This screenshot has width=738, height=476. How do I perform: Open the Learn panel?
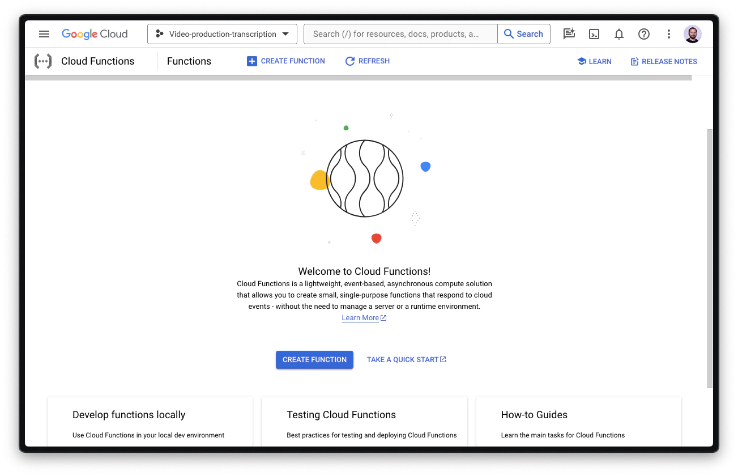pos(594,61)
